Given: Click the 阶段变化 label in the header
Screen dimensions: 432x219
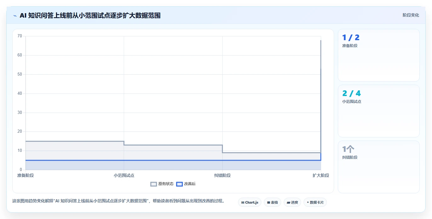Looking at the screenshot, I should (411, 15).
